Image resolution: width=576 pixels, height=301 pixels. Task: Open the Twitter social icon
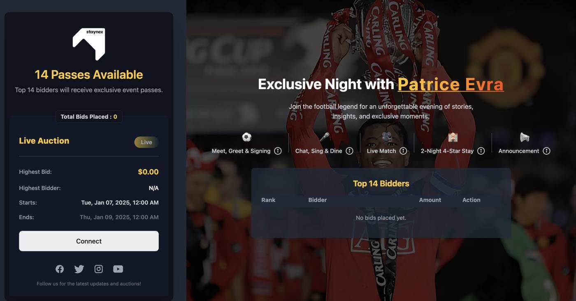[x=79, y=269]
